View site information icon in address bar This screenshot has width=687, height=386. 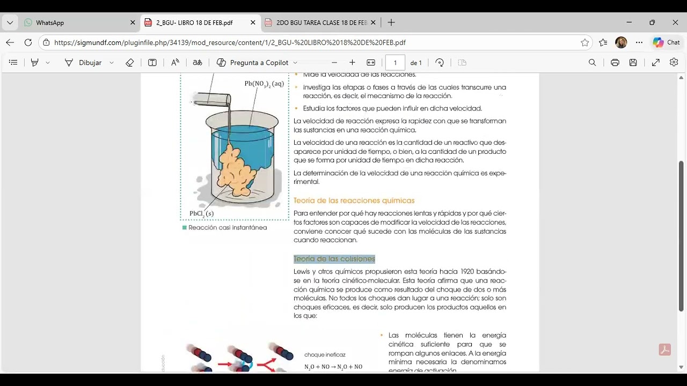[47, 42]
